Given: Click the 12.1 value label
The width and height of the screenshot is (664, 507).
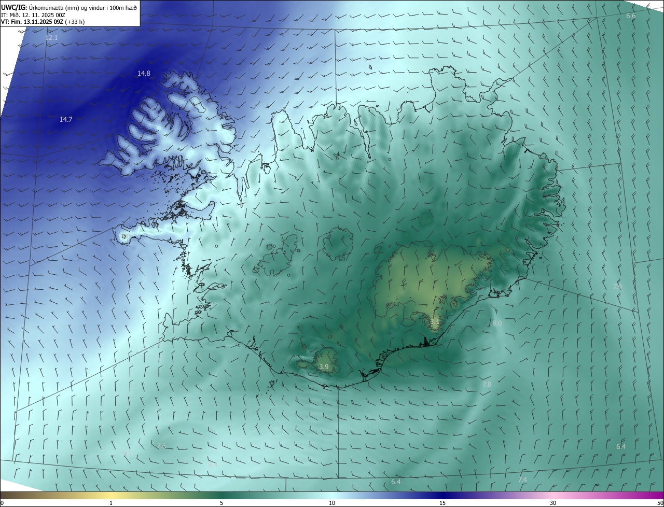Looking at the screenshot, I should 51,38.
